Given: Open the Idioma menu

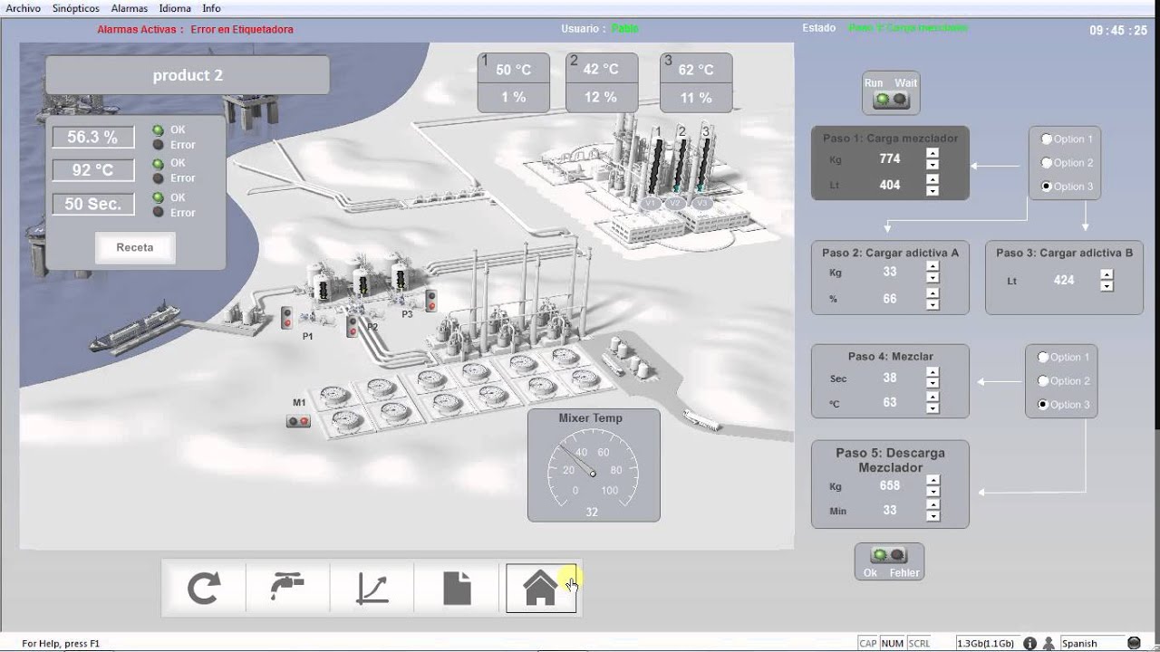Looking at the screenshot, I should pyautogui.click(x=176, y=8).
